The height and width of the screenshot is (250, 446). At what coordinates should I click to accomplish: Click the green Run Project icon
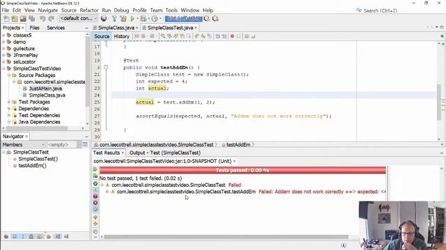click(x=132, y=19)
